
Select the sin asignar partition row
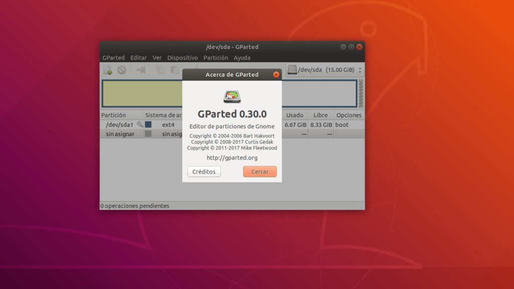coord(120,133)
